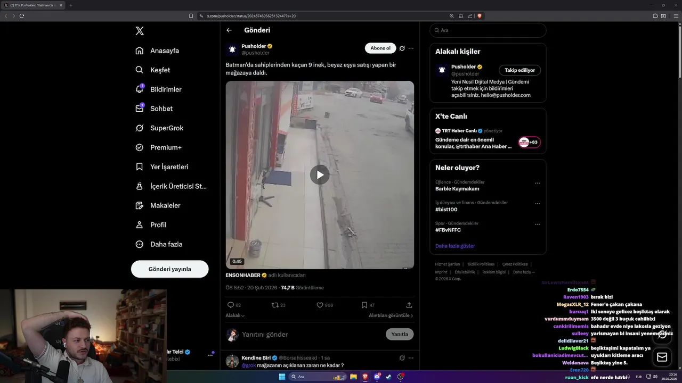
Task: Click Gönderi yayınla button
Action: pyautogui.click(x=169, y=269)
